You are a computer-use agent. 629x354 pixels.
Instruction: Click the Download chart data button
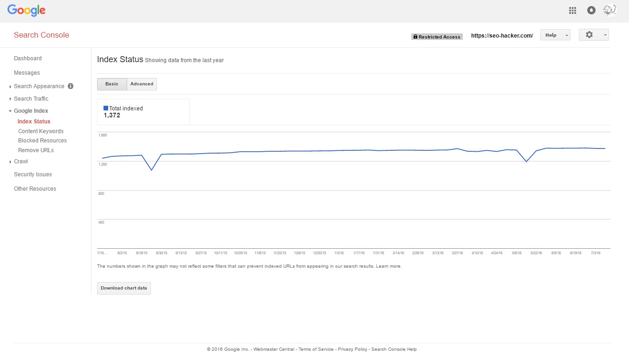(123, 288)
